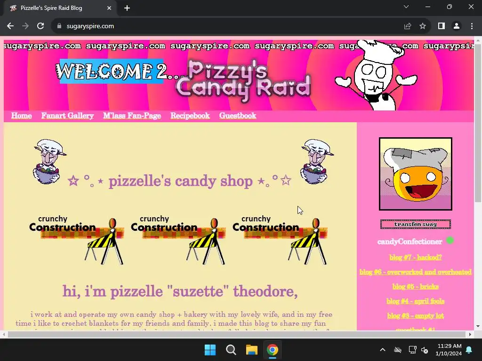
Task: Click the scroll-down arrow of the vertical scrollbar
Action: tap(478, 326)
